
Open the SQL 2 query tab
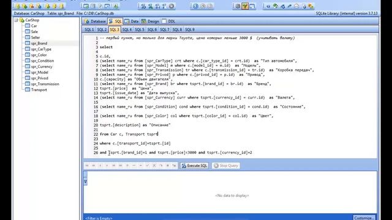(x=102, y=29)
